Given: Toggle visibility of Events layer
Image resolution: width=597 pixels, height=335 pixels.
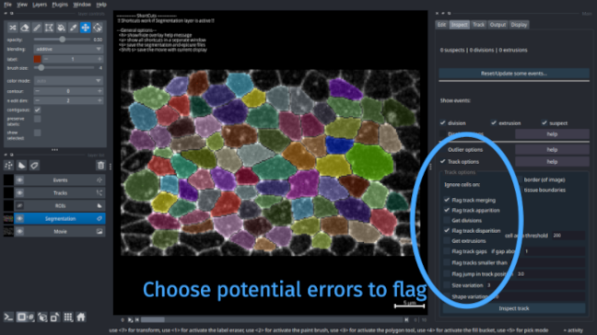Looking at the screenshot, I should [19, 179].
